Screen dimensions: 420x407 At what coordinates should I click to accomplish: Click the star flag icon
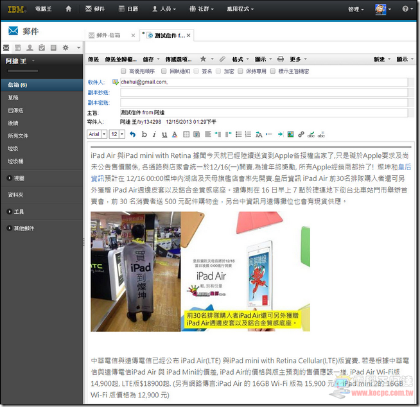click(x=203, y=59)
